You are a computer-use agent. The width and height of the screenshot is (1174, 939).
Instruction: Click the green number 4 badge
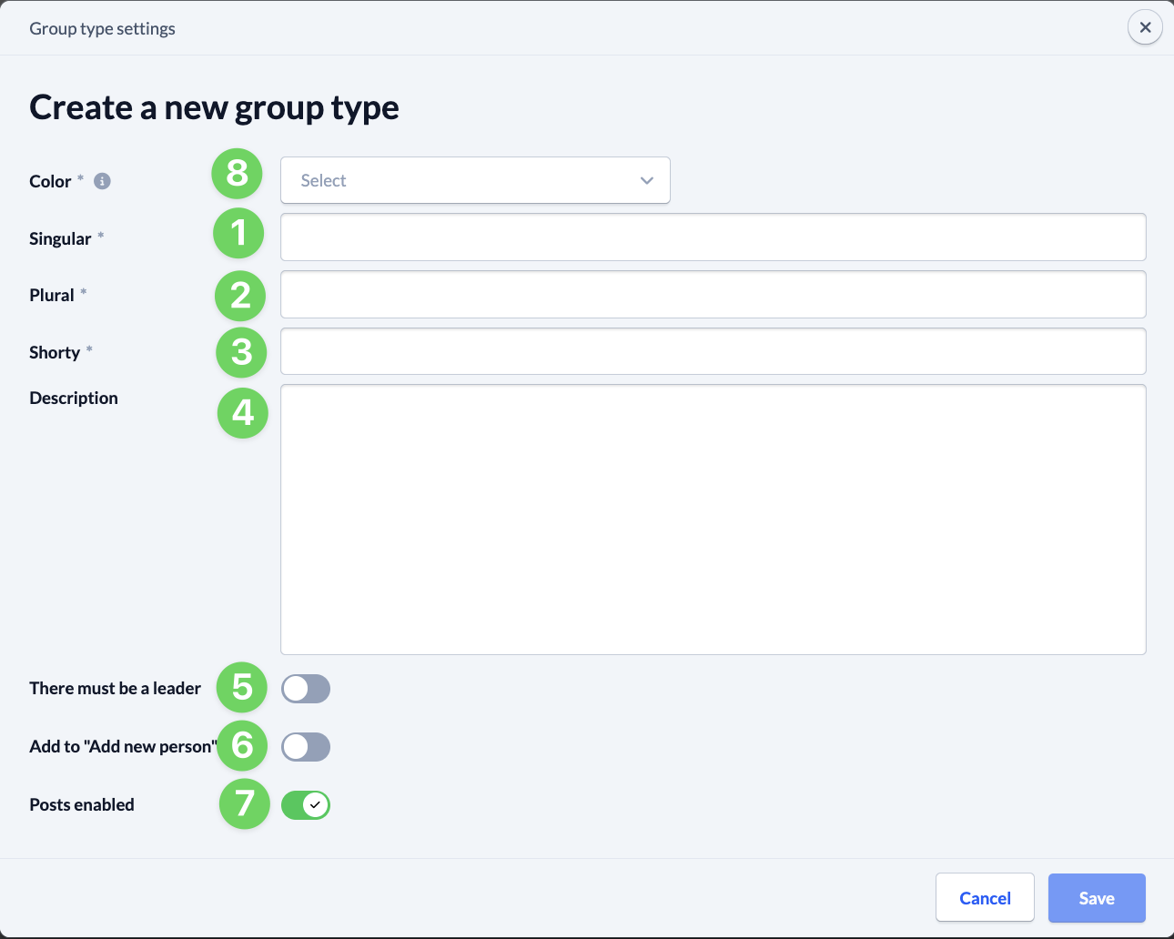coord(243,413)
